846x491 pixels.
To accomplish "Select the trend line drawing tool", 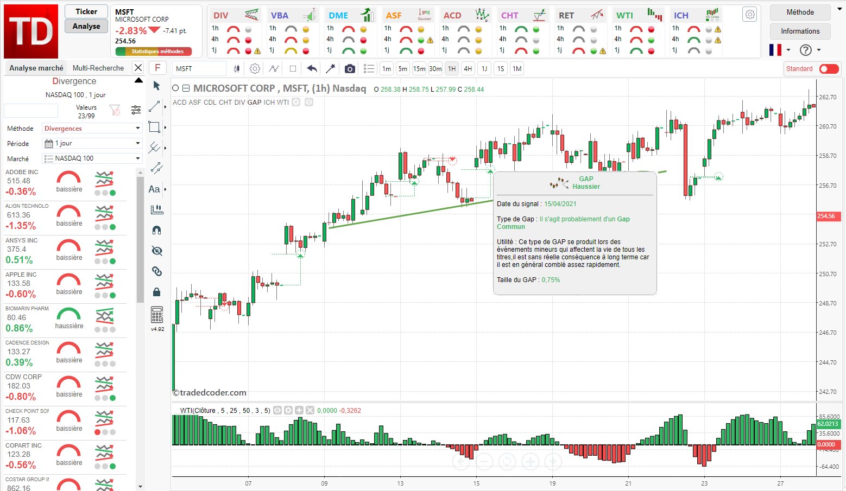I will click(x=154, y=106).
